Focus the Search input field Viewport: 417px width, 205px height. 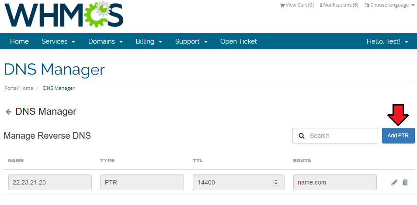[x=341, y=136]
